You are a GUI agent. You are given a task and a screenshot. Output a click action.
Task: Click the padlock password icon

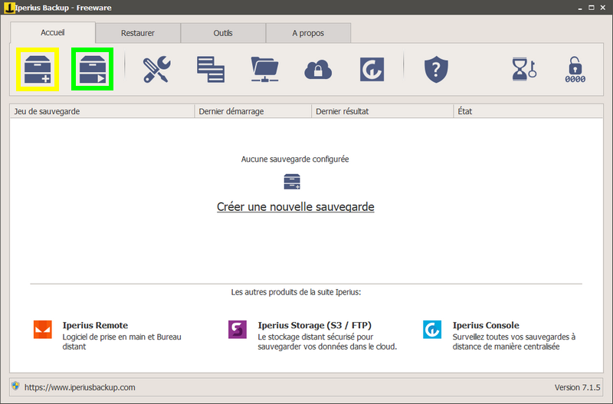tap(575, 70)
